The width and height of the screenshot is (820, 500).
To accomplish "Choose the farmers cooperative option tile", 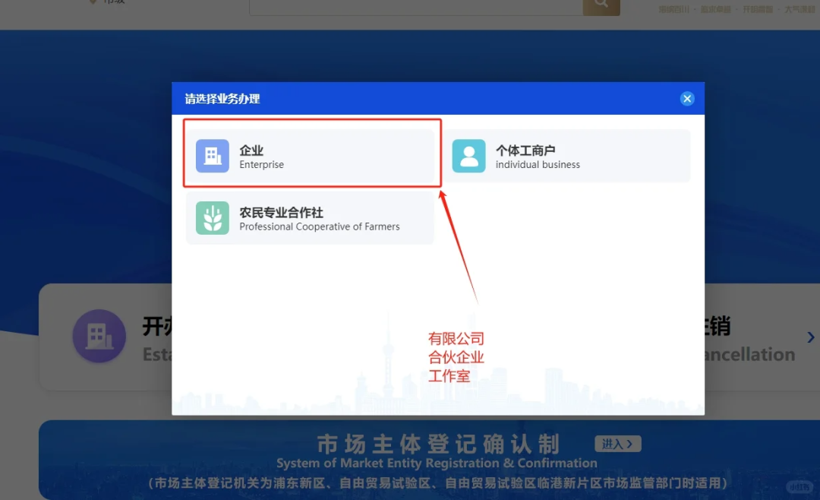I will [309, 218].
